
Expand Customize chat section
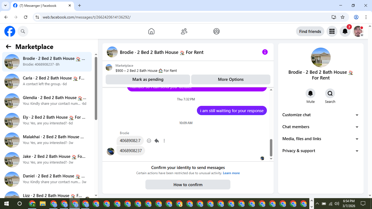[321, 115]
